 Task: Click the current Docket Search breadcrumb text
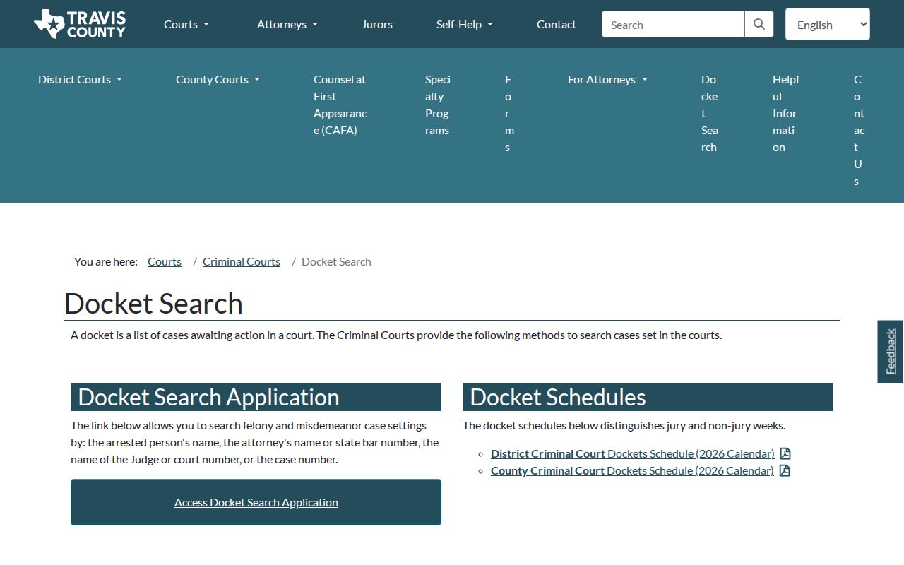[x=336, y=261]
